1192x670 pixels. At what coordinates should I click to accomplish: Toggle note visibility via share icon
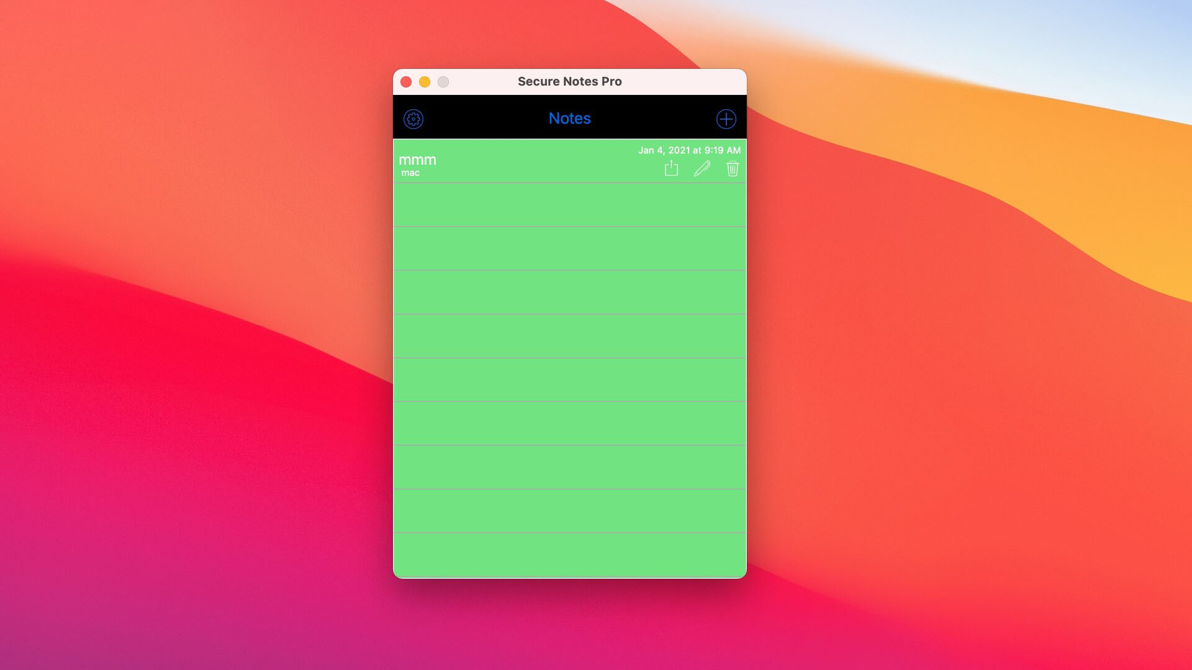click(670, 167)
